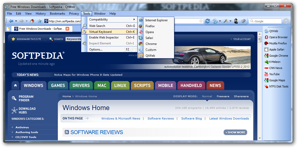
Task: Select Shareware display mode
Action: pos(241,96)
